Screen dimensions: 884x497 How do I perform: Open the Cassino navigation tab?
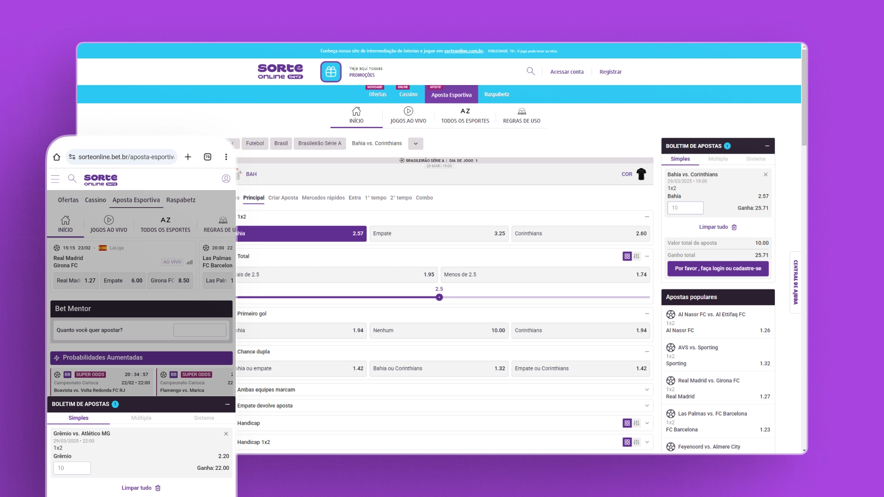point(408,94)
